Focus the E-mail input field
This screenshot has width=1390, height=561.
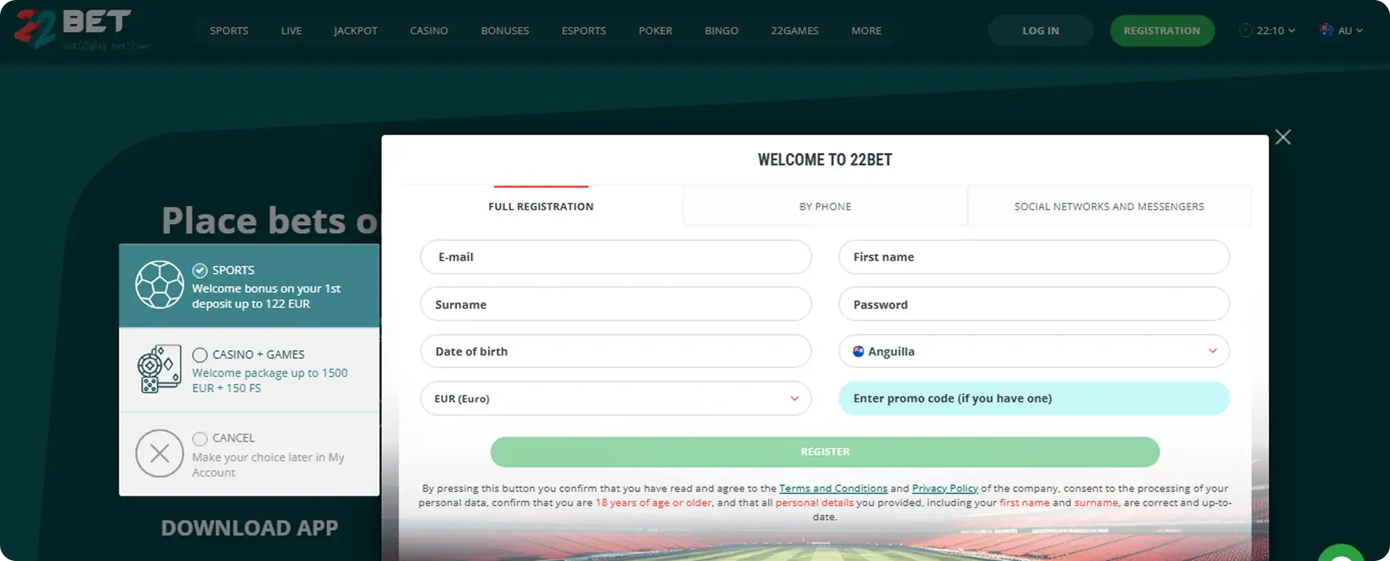616,257
